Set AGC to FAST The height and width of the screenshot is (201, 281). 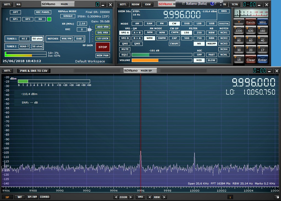point(212,55)
